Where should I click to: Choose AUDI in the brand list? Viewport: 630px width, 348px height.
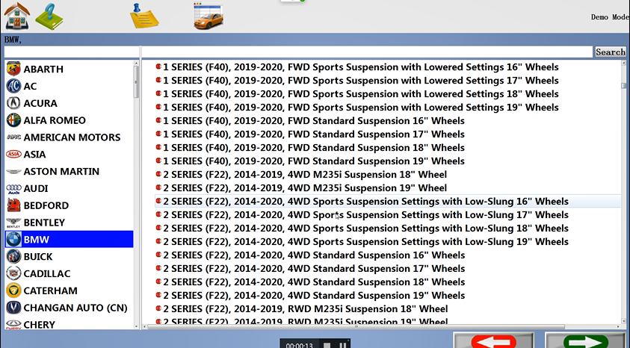(x=37, y=188)
